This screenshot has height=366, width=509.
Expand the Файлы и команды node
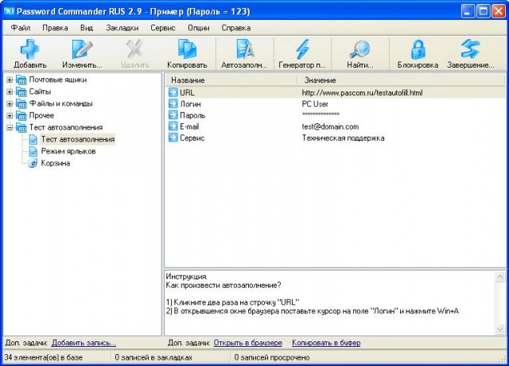(10, 103)
